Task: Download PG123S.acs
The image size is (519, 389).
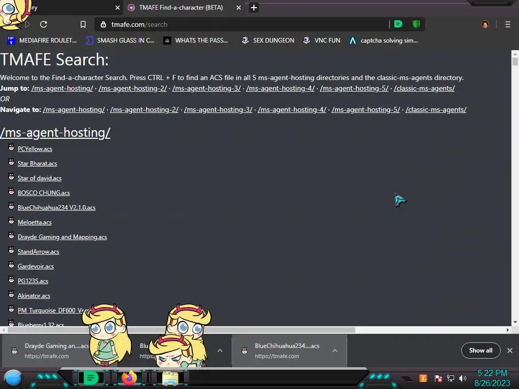Action: click(33, 281)
